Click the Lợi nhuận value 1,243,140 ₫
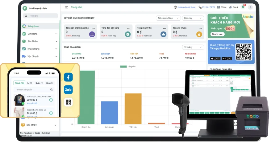 pyautogui.click(x=107, y=58)
